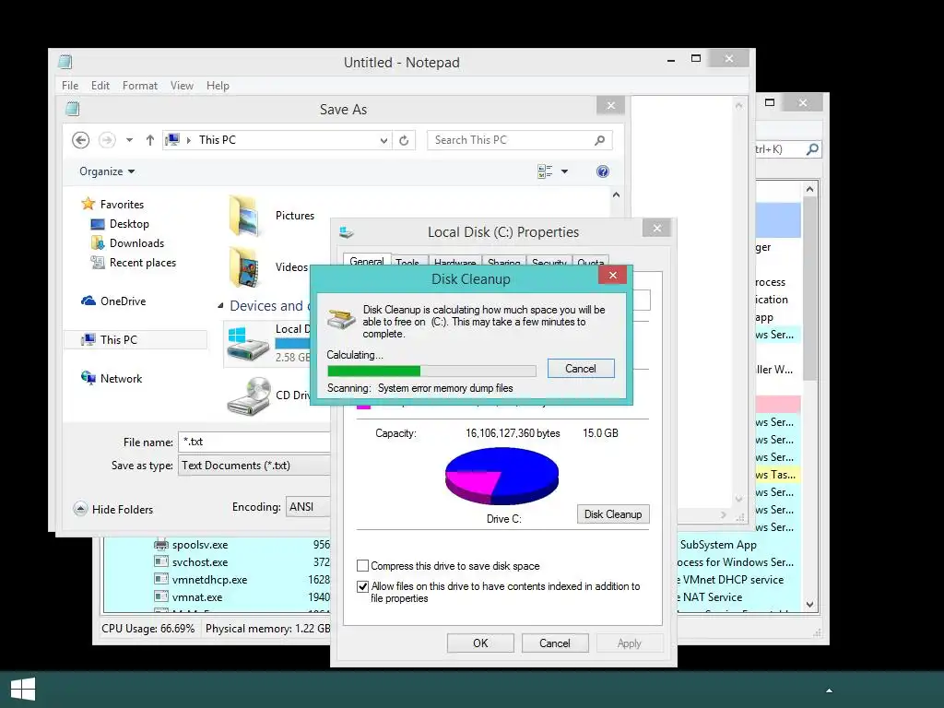944x708 pixels.
Task: Open the Encoding ANSI dropdown
Action: (x=308, y=507)
